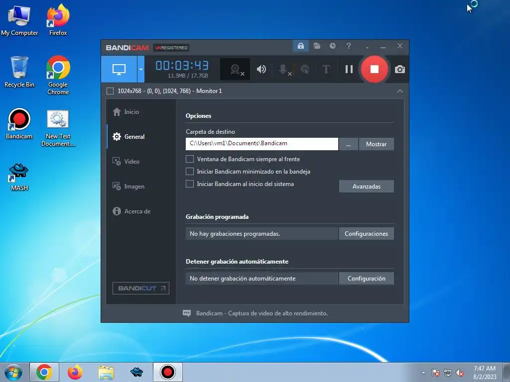Select My Computer desktop icon
This screenshot has width=510, height=382.
click(19, 21)
